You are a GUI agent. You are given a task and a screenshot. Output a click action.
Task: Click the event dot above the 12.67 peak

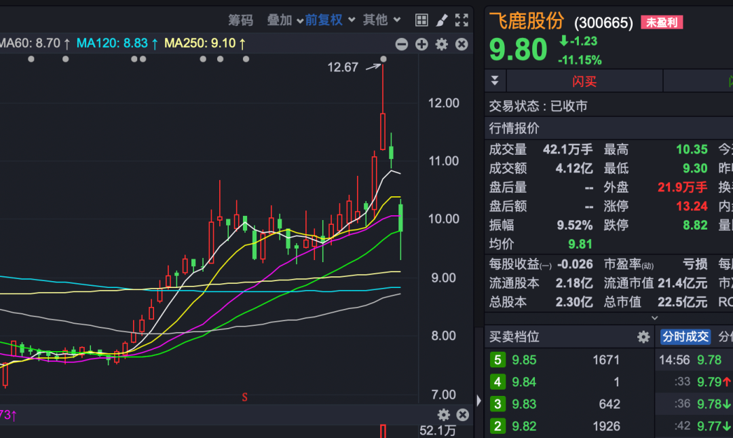click(383, 59)
